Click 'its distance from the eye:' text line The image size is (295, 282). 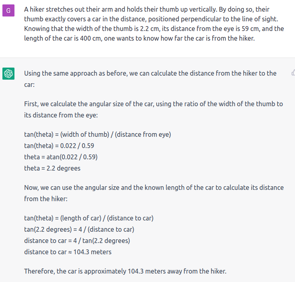(61, 115)
